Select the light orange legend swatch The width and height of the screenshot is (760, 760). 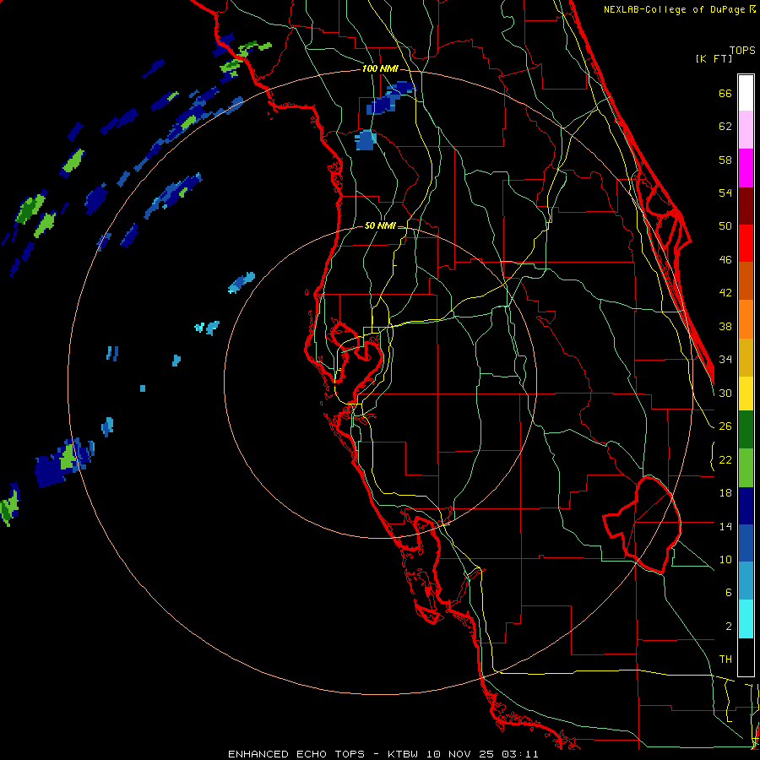(746, 319)
